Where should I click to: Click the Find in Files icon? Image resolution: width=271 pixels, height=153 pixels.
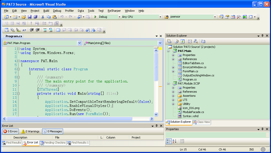[x=166, y=17]
